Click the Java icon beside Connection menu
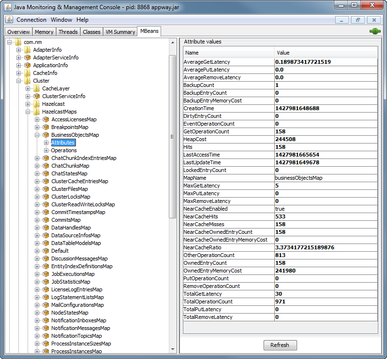Screen dimensions: 387x359 pos(9,19)
